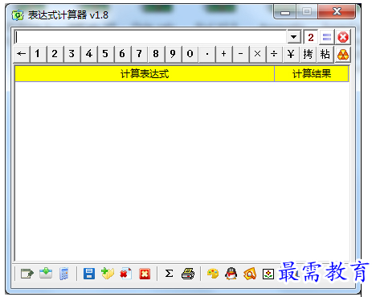Add the multiplication operator

tap(258, 54)
